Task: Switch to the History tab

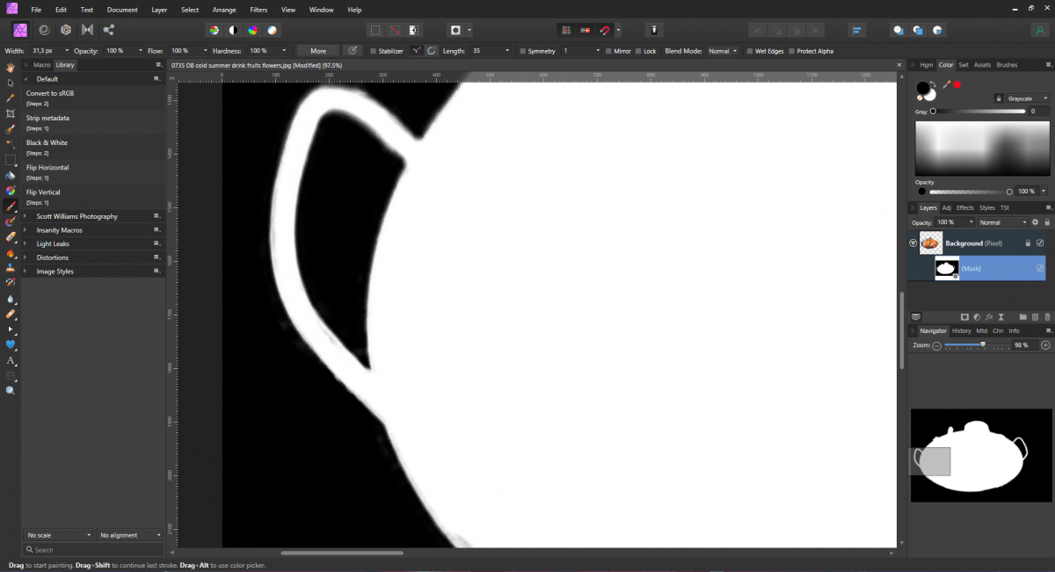Action: point(962,331)
